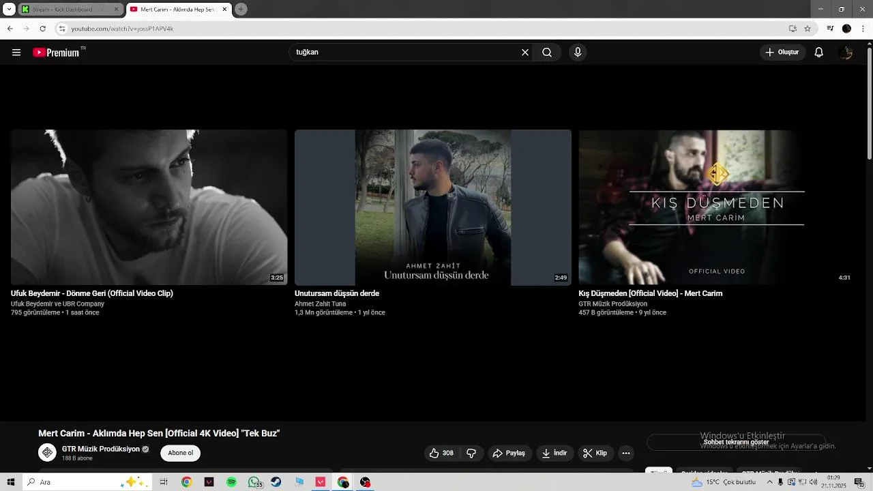Clear the search text with the X
This screenshot has height=491, width=873.
pyautogui.click(x=525, y=53)
